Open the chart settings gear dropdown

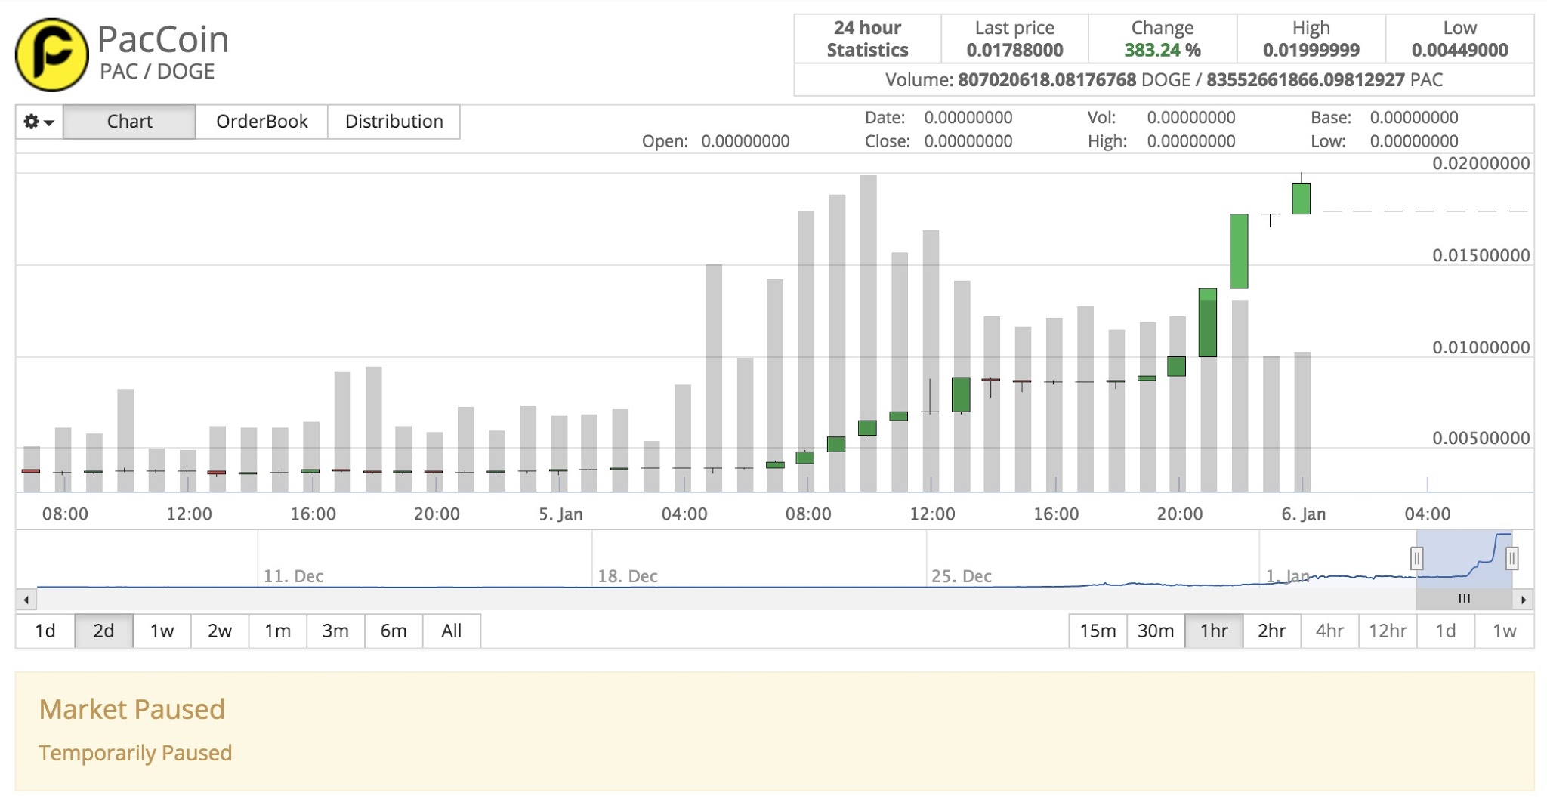39,122
